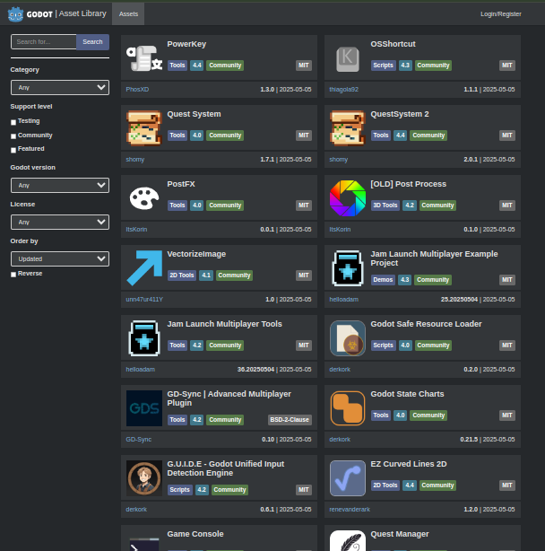Visit author PhosXD's profile link
Viewport: 545px width, 551px height.
pyautogui.click(x=137, y=90)
